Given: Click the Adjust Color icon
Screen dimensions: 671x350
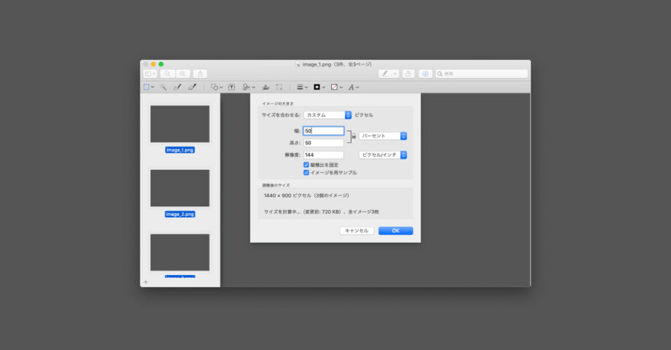Looking at the screenshot, I should point(265,87).
